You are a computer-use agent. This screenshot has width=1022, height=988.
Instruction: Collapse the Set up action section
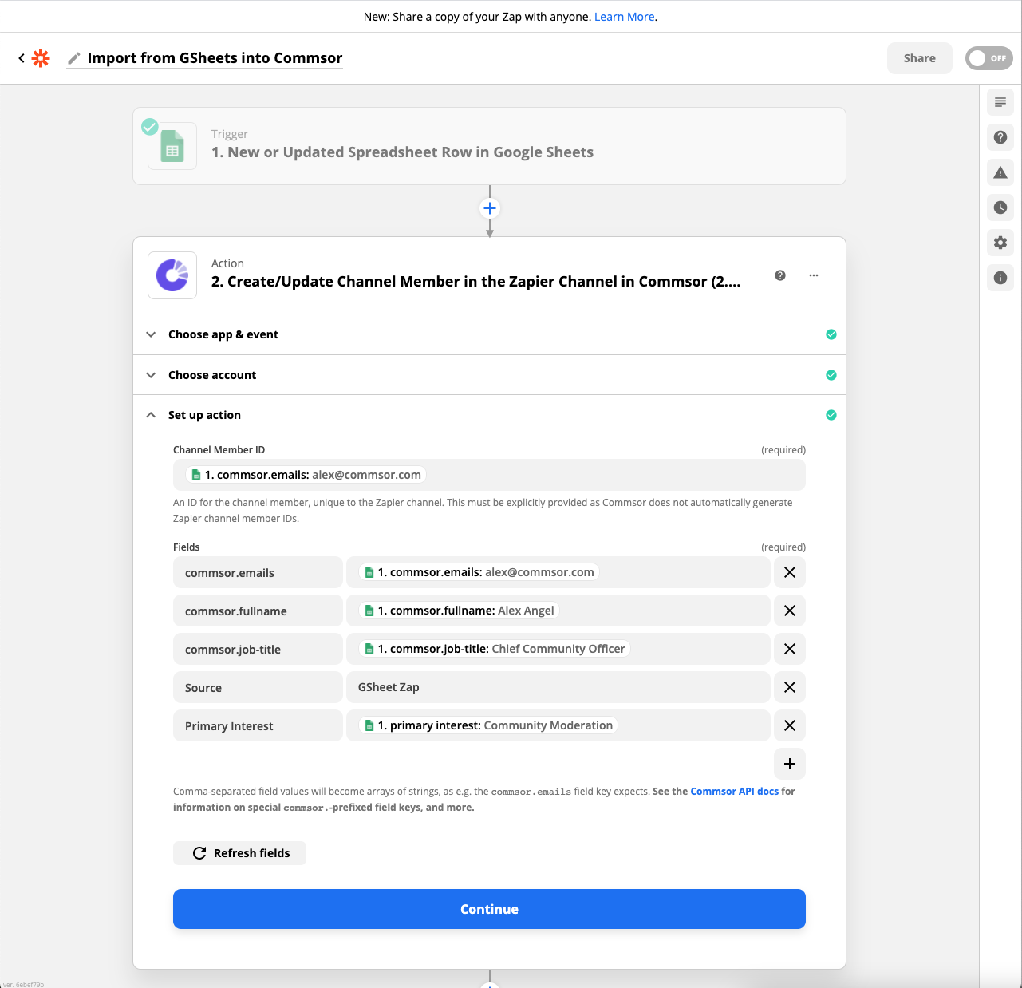pos(489,415)
